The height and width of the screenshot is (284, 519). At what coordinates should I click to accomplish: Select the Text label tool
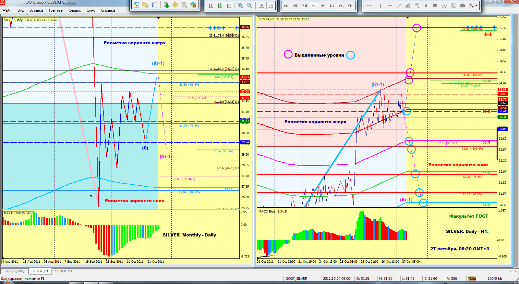(426, 5)
